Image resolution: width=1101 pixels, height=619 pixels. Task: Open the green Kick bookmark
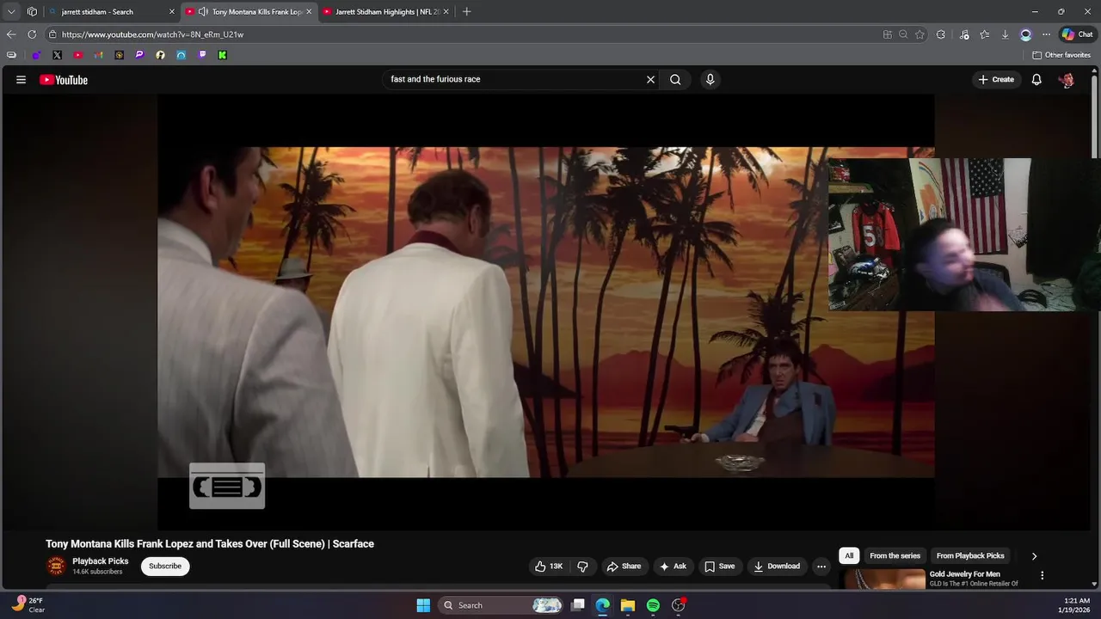click(x=222, y=55)
